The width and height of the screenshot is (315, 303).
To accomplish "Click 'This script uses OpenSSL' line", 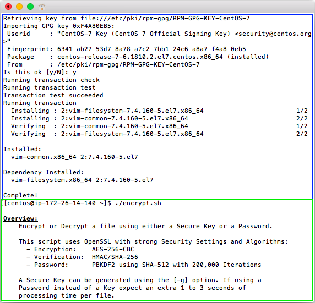I will pos(153,241).
